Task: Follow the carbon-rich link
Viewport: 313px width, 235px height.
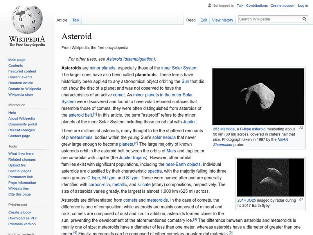Action: click(x=99, y=184)
